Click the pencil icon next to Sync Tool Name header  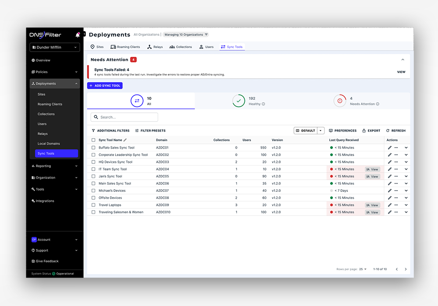pyautogui.click(x=125, y=140)
